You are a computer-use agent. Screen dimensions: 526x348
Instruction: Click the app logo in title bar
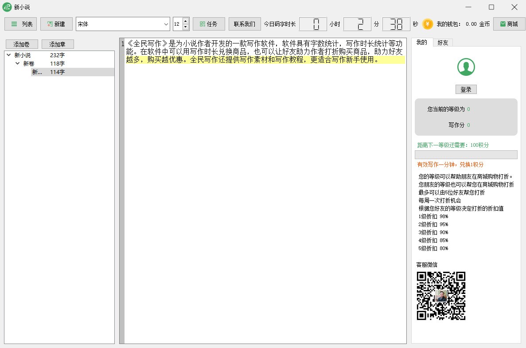7,7
